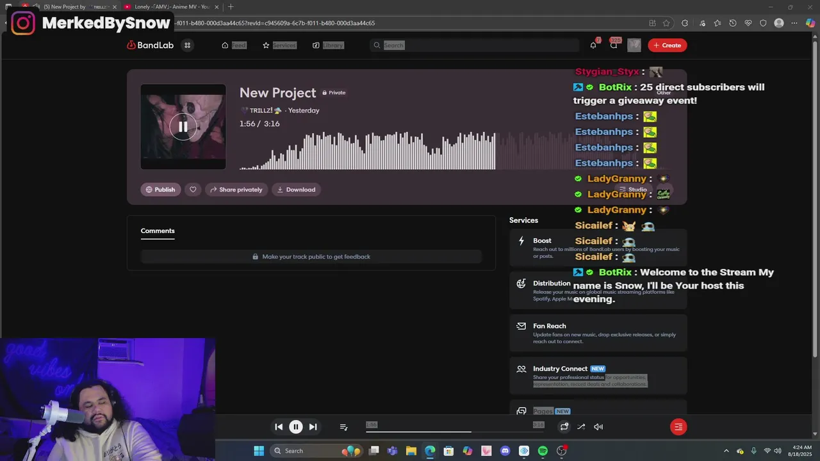Screen dimensions: 820x461
Task: Open the artist TRILLZ! profile link
Action: [261, 110]
